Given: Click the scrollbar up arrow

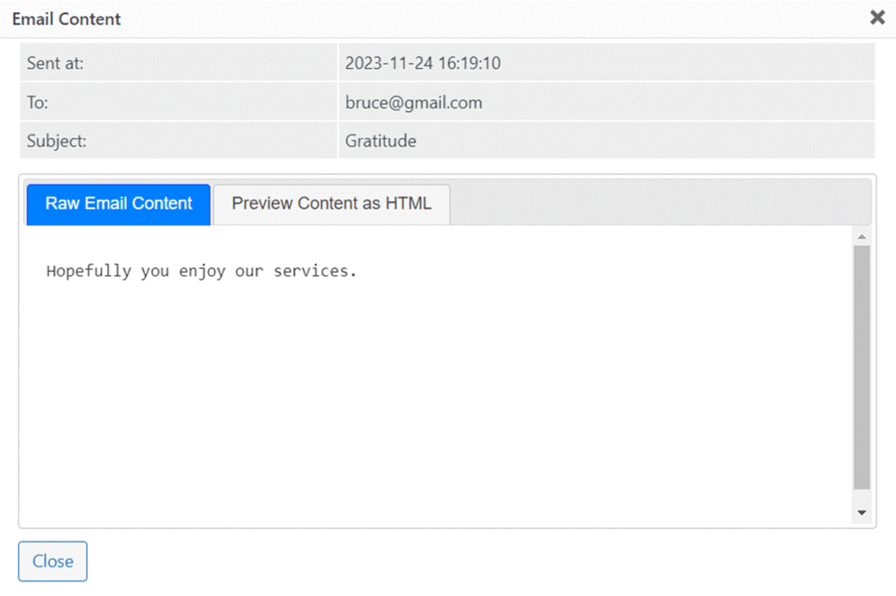Looking at the screenshot, I should pyautogui.click(x=862, y=236).
